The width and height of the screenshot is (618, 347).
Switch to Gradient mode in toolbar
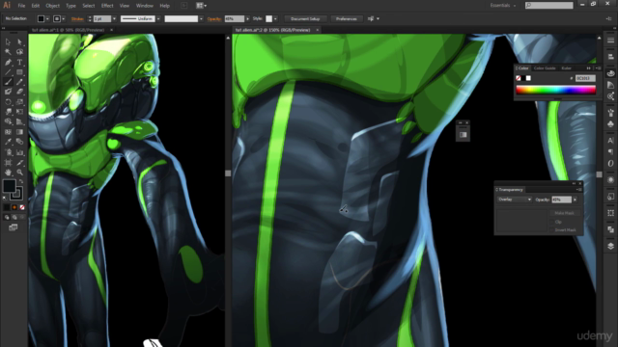tap(14, 207)
